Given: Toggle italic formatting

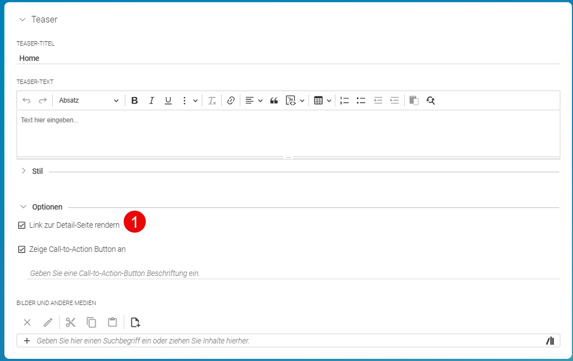Looking at the screenshot, I should 151,100.
